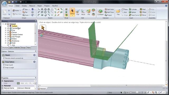Screen dimensions: 169x95
Task: Disable Snap to grid option
Action: (4, 65)
